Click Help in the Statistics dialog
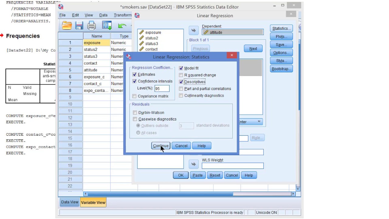 point(202,146)
